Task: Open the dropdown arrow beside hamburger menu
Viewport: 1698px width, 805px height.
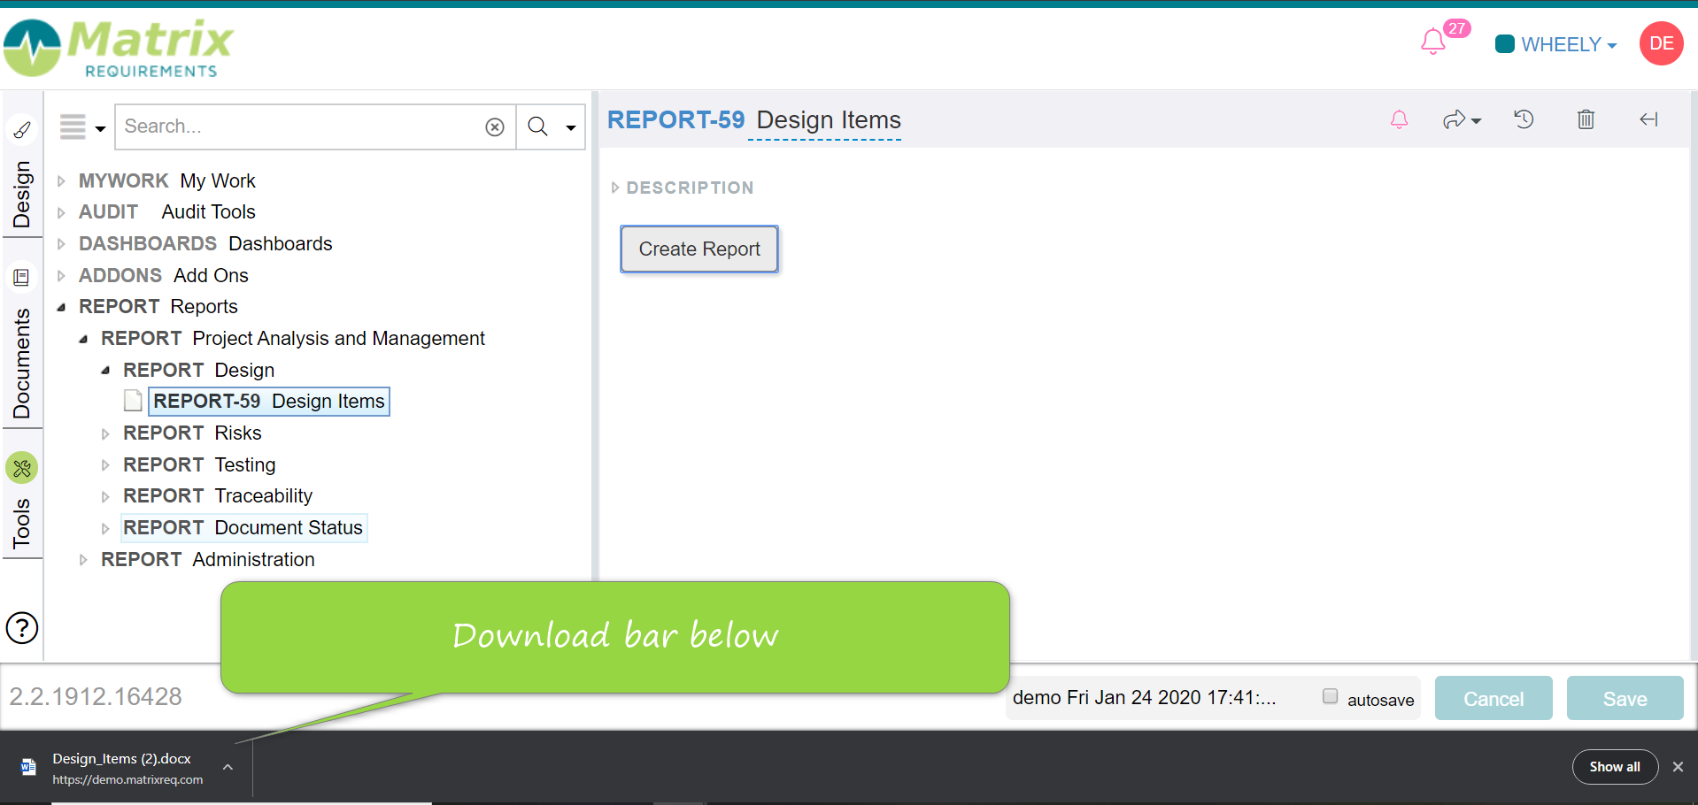Action: point(100,128)
